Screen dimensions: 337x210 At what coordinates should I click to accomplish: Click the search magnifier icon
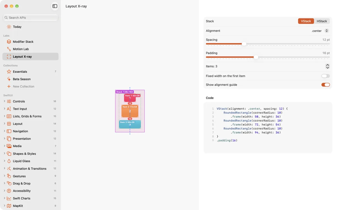[6, 18]
